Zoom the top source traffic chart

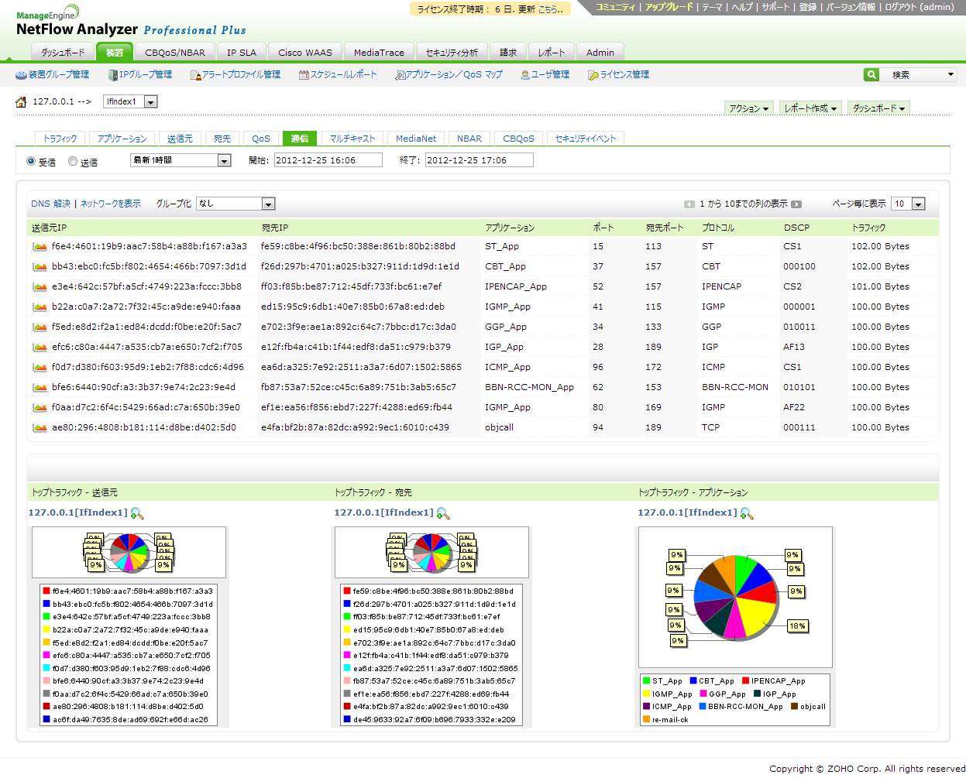tap(137, 513)
